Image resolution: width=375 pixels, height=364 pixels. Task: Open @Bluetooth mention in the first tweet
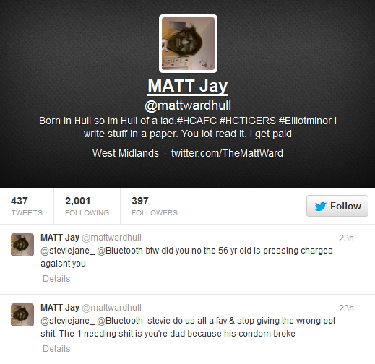point(120,251)
